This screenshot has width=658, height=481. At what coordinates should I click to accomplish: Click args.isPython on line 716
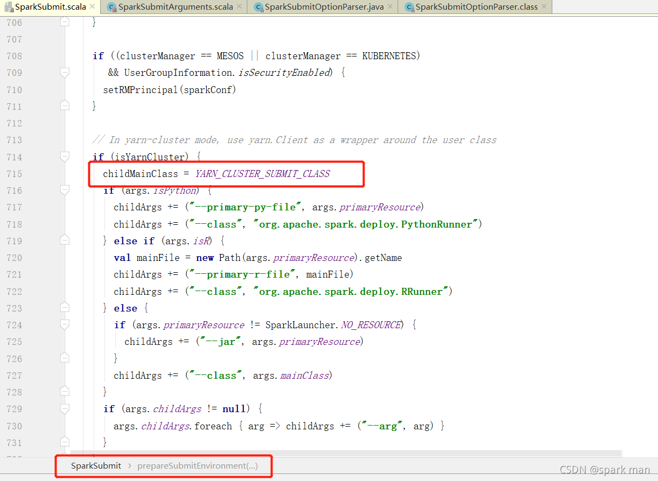(x=160, y=190)
